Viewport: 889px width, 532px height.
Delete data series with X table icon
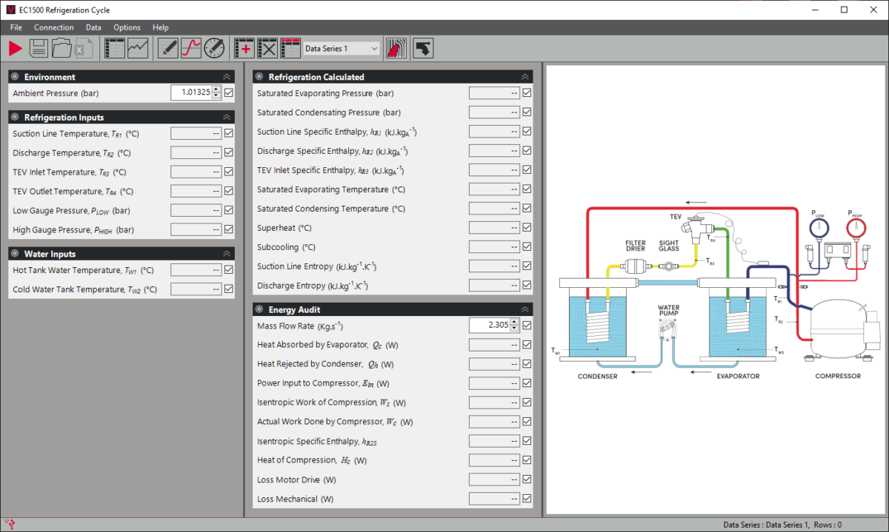tap(267, 49)
